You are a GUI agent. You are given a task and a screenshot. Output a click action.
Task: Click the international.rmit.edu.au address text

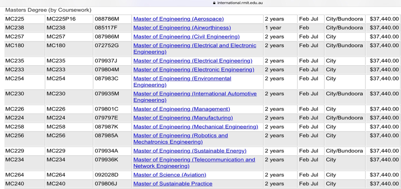(x=240, y=3)
